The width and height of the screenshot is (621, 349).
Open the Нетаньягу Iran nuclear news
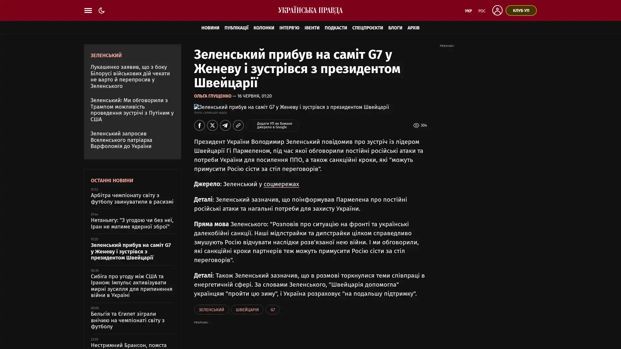click(132, 223)
